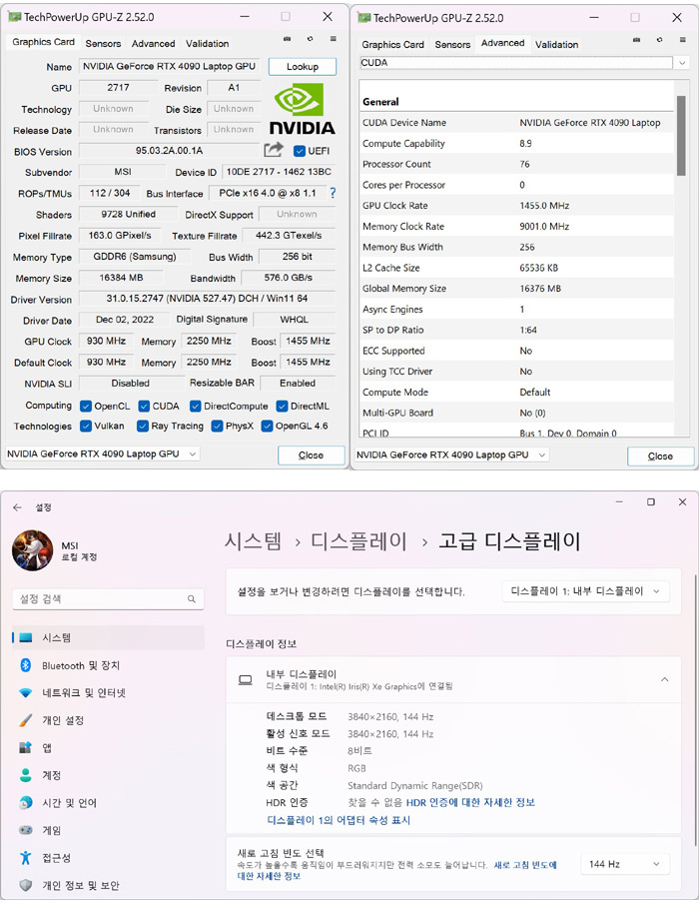Toggle the Vulkan checkbox
Screen dimensions: 699x905
86,426
